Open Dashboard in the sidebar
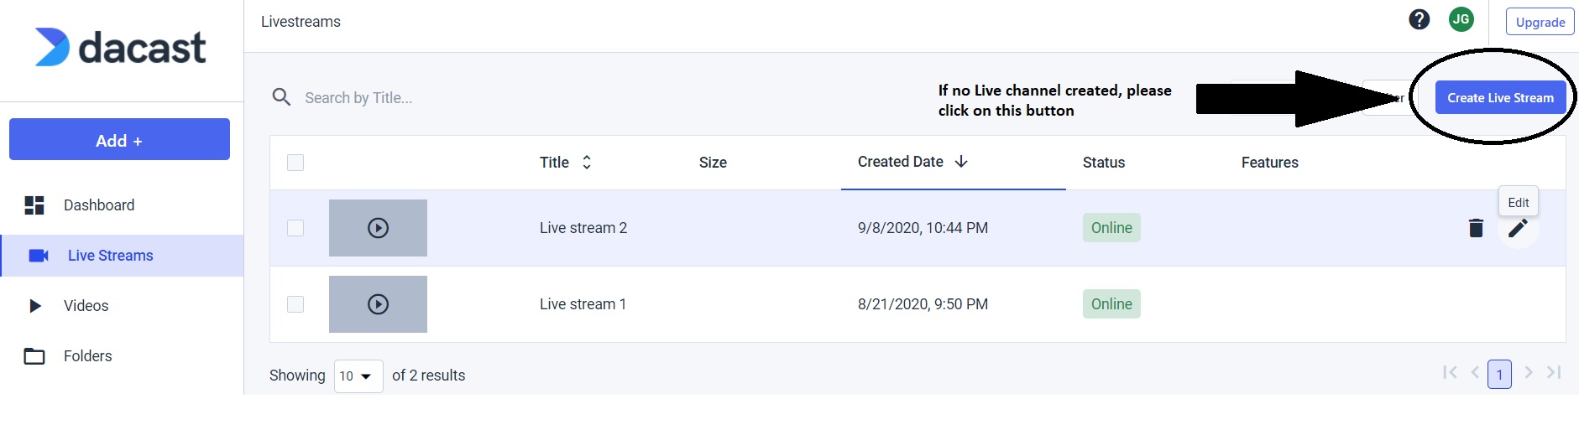 tap(98, 205)
